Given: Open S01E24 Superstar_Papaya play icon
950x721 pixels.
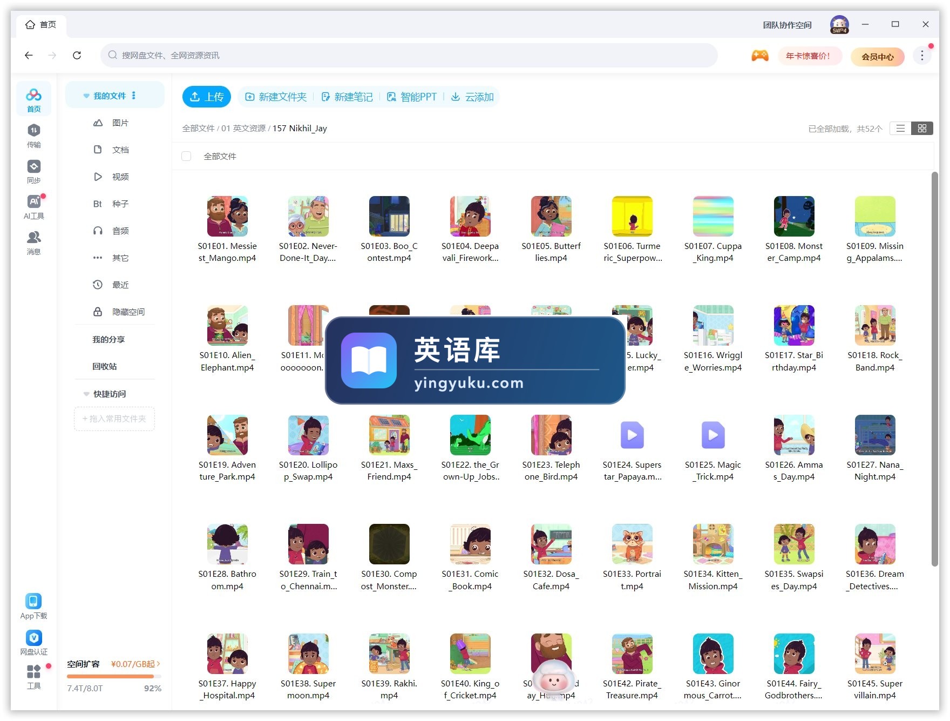Looking at the screenshot, I should click(632, 435).
